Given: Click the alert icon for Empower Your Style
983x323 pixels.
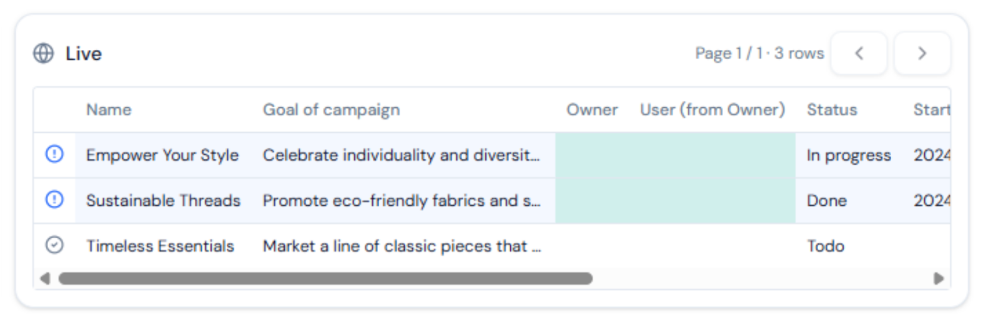Looking at the screenshot, I should [x=54, y=154].
